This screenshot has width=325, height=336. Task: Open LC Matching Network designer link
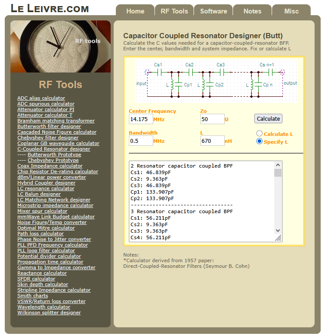tap(54, 200)
